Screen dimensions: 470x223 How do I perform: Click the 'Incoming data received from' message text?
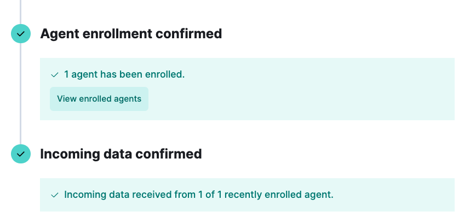[115, 195]
